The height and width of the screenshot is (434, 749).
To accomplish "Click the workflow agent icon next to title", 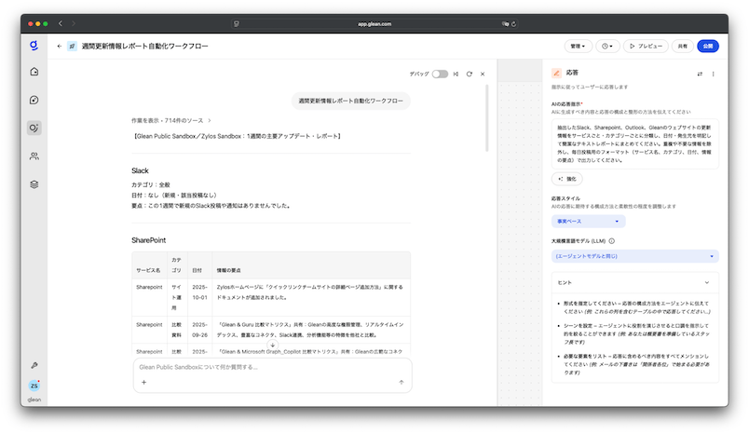I will (72, 47).
